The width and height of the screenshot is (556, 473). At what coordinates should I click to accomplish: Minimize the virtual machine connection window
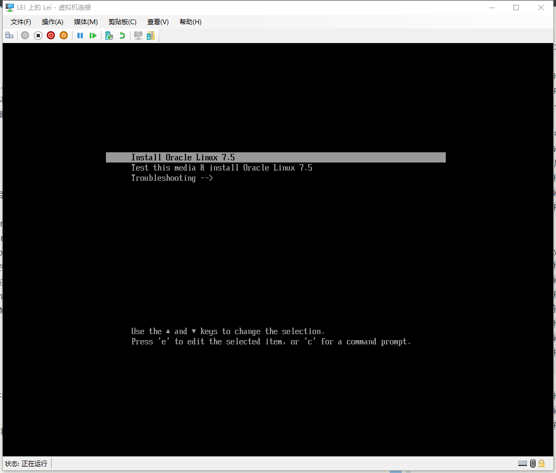[492, 8]
